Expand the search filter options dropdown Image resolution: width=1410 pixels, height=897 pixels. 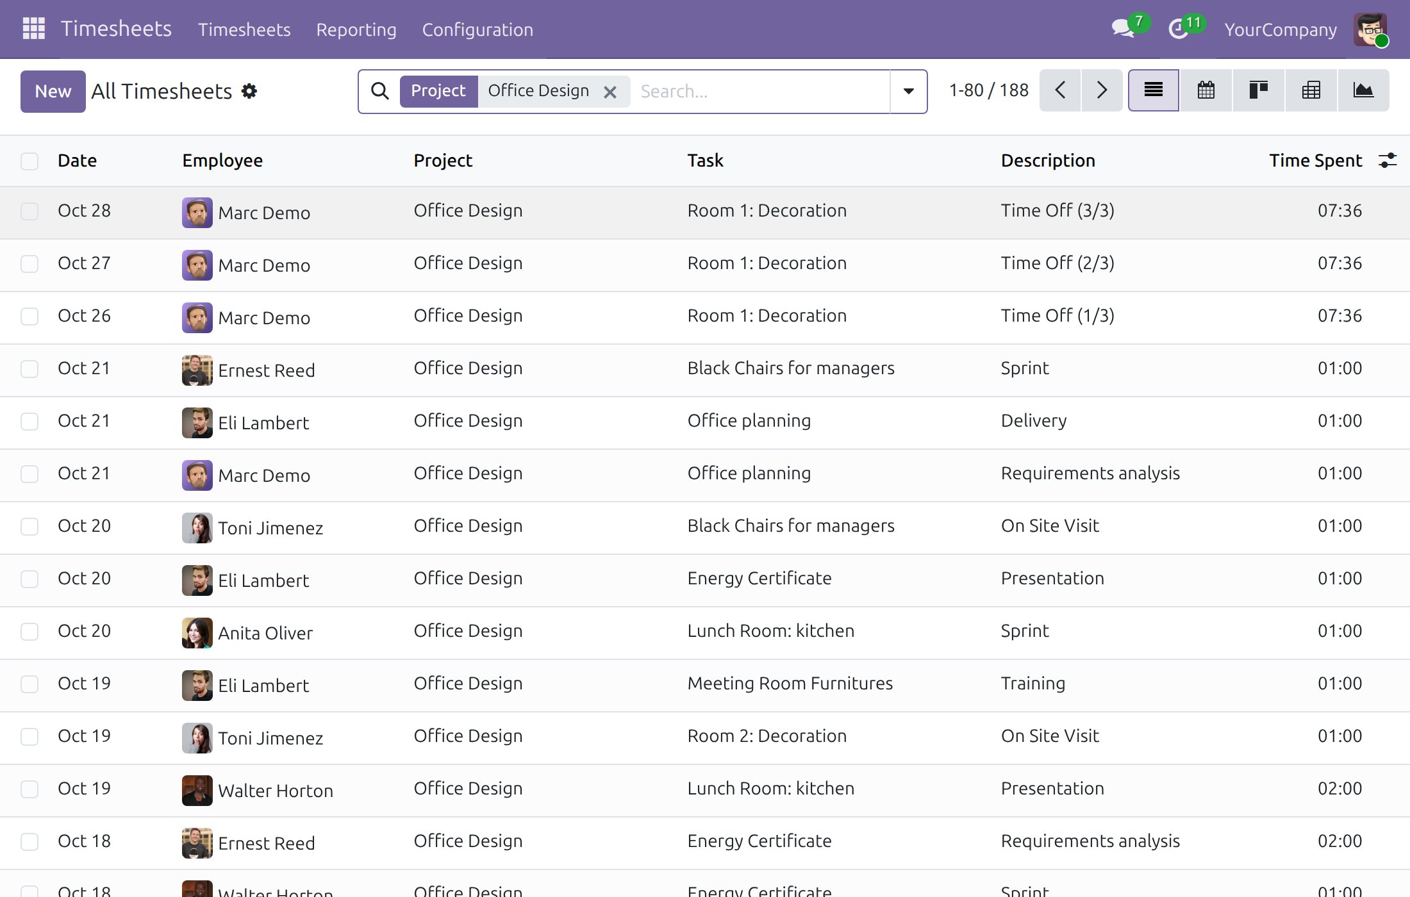pyautogui.click(x=908, y=91)
